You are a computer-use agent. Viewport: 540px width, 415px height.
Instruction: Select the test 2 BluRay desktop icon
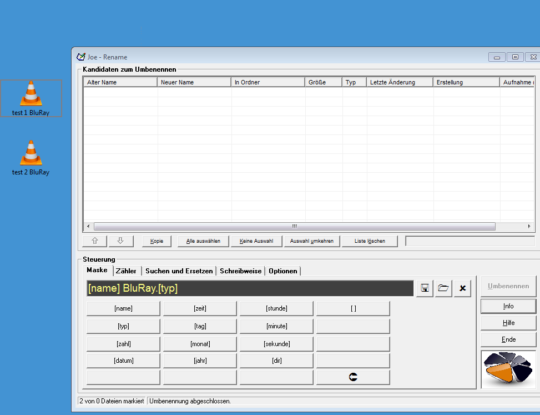pos(31,158)
